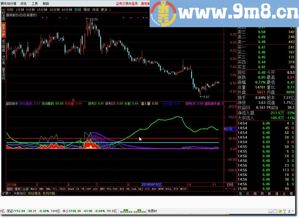The image size is (299, 218).
Task: Click the yellow data upload icon bottom right
Action: pyautogui.click(x=280, y=211)
